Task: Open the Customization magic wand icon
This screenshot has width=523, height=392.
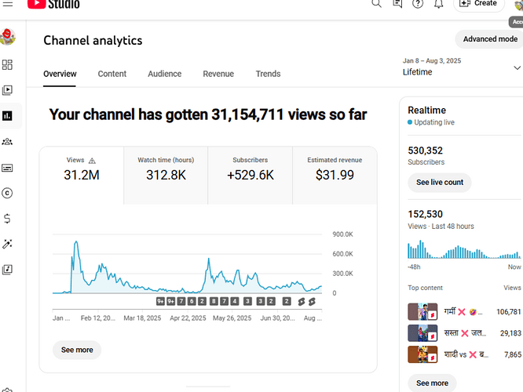Action: coord(7,245)
